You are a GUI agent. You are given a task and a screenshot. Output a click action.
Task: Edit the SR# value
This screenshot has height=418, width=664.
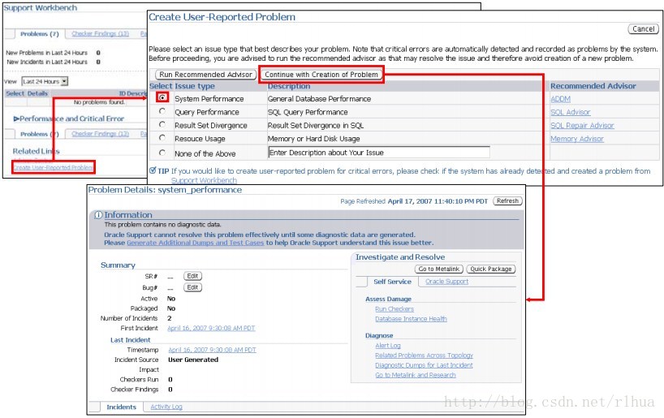192,276
